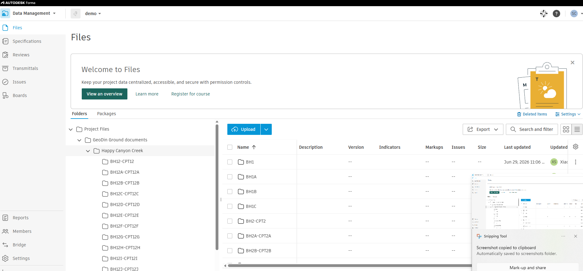Open the Specifications section in sidebar
The image size is (583, 271).
27,41
